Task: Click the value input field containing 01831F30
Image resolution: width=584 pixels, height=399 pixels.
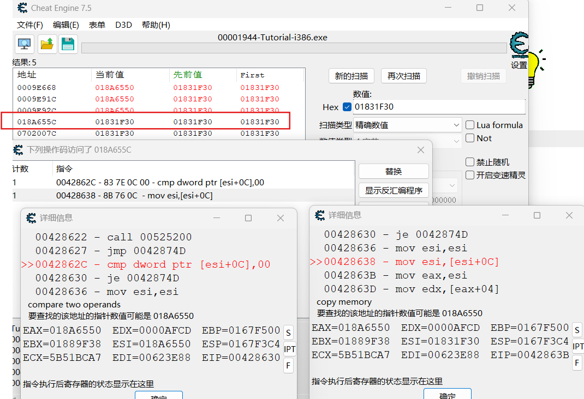Action: pyautogui.click(x=439, y=107)
